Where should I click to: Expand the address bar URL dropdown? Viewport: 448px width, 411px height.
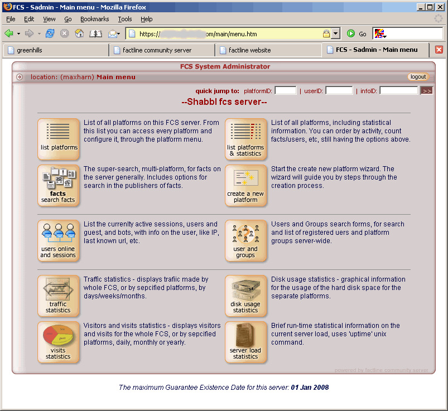click(x=336, y=33)
